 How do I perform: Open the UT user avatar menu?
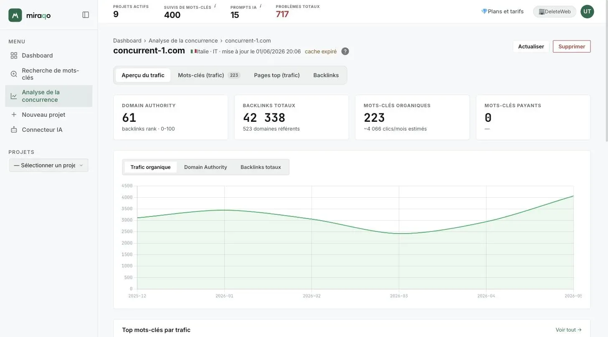coord(587,12)
